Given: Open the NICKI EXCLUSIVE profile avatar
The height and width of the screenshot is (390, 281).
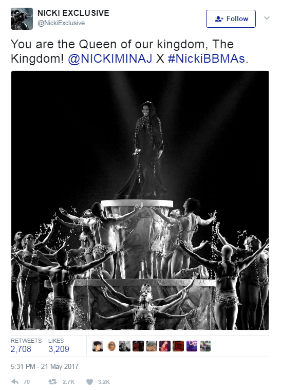Looking at the screenshot, I should [22, 18].
